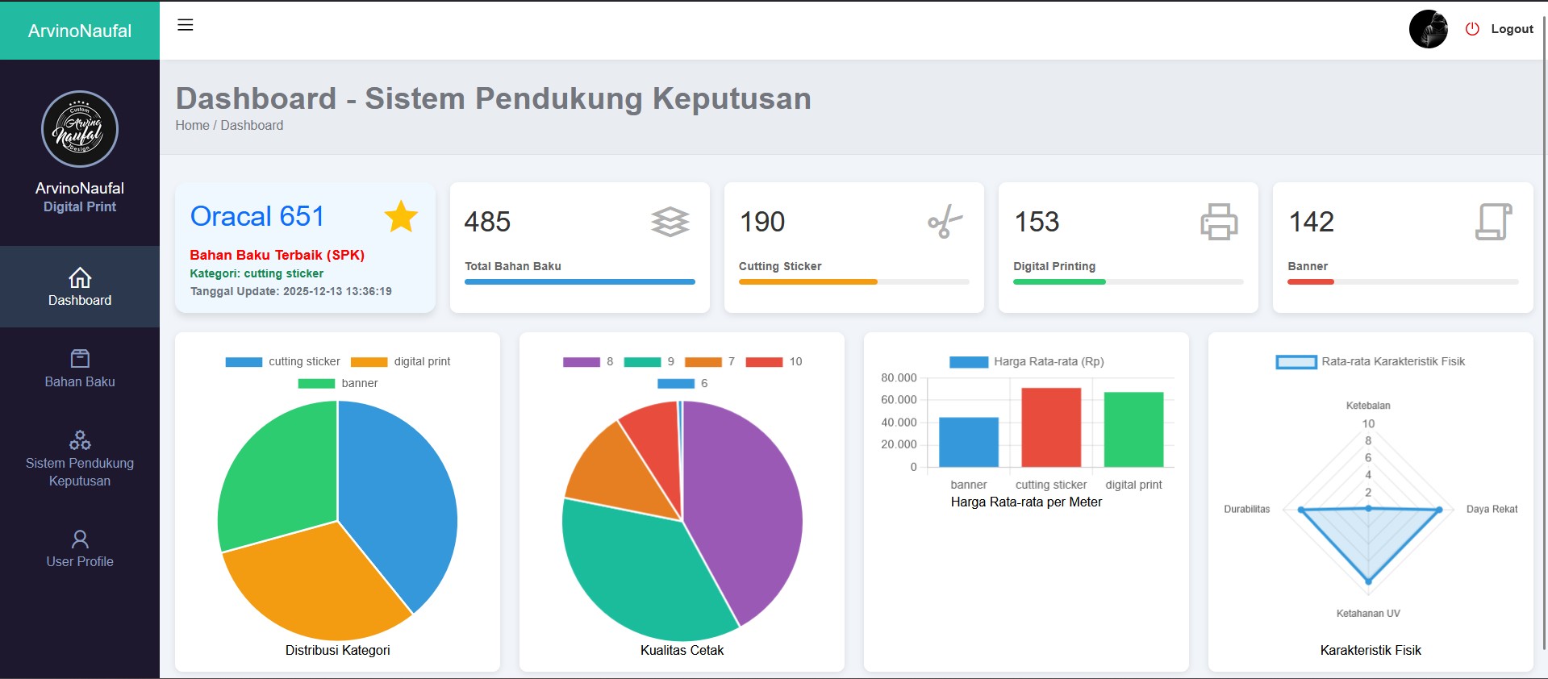Click the Total Bahan Baku blue progress bar
The width and height of the screenshot is (1548, 679).
coord(580,281)
